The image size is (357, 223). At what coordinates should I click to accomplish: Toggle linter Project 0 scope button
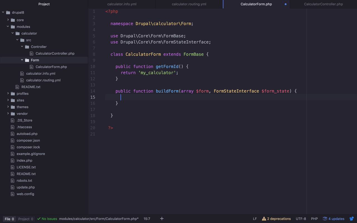point(26,219)
